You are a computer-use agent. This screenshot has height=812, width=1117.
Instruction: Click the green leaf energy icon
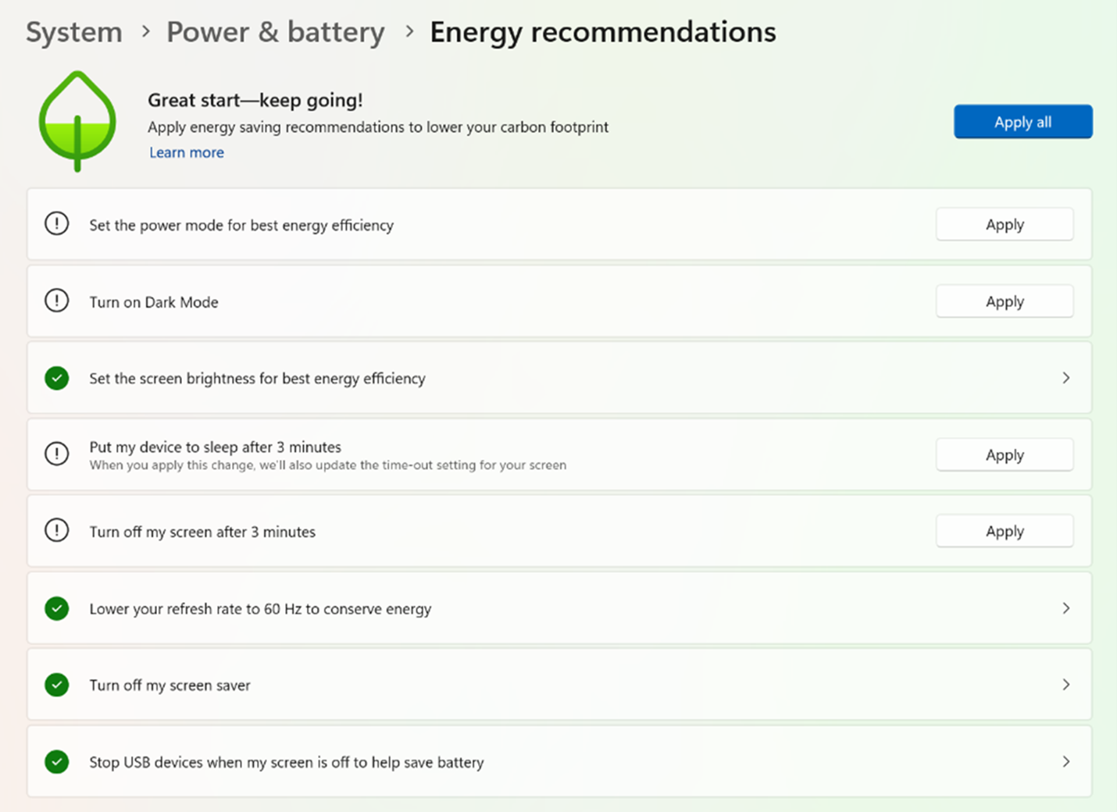[x=77, y=121]
